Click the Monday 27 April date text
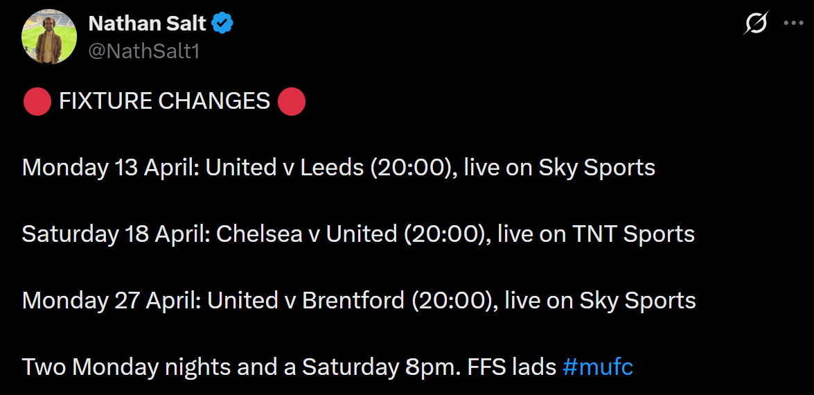The image size is (814, 395). pyautogui.click(x=112, y=301)
